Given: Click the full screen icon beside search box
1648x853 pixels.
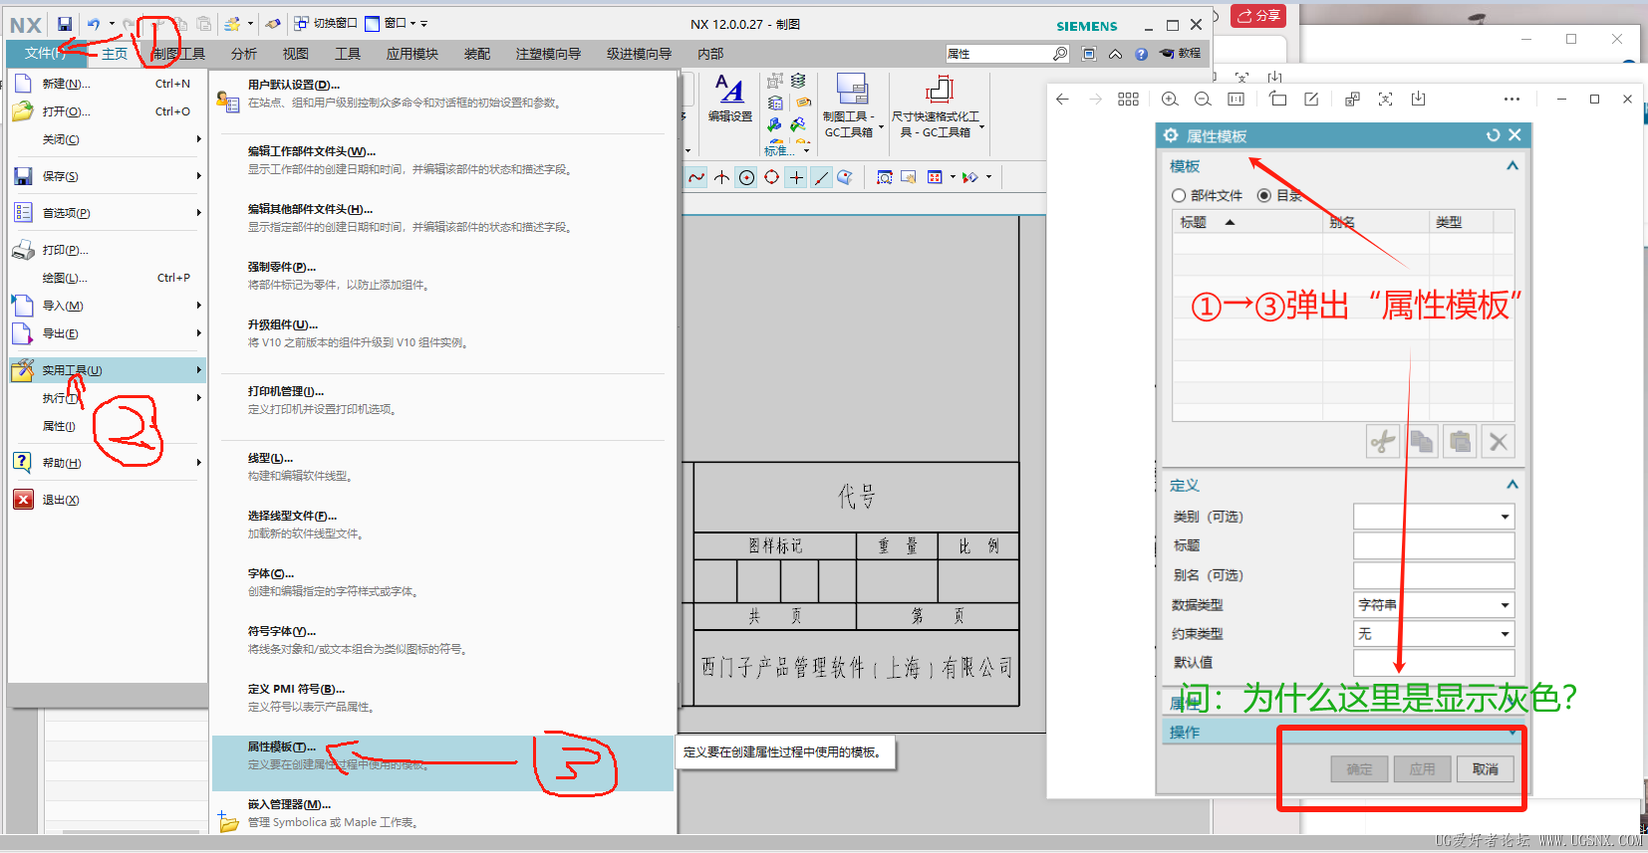Looking at the screenshot, I should (1089, 54).
